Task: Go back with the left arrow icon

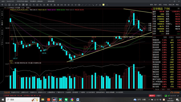Action: [3, 5]
